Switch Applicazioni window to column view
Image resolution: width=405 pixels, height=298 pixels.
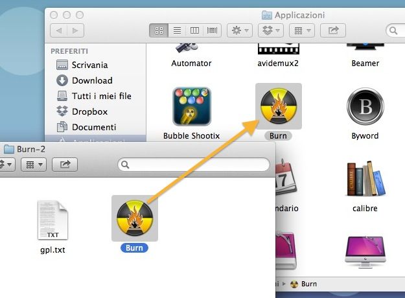194,30
